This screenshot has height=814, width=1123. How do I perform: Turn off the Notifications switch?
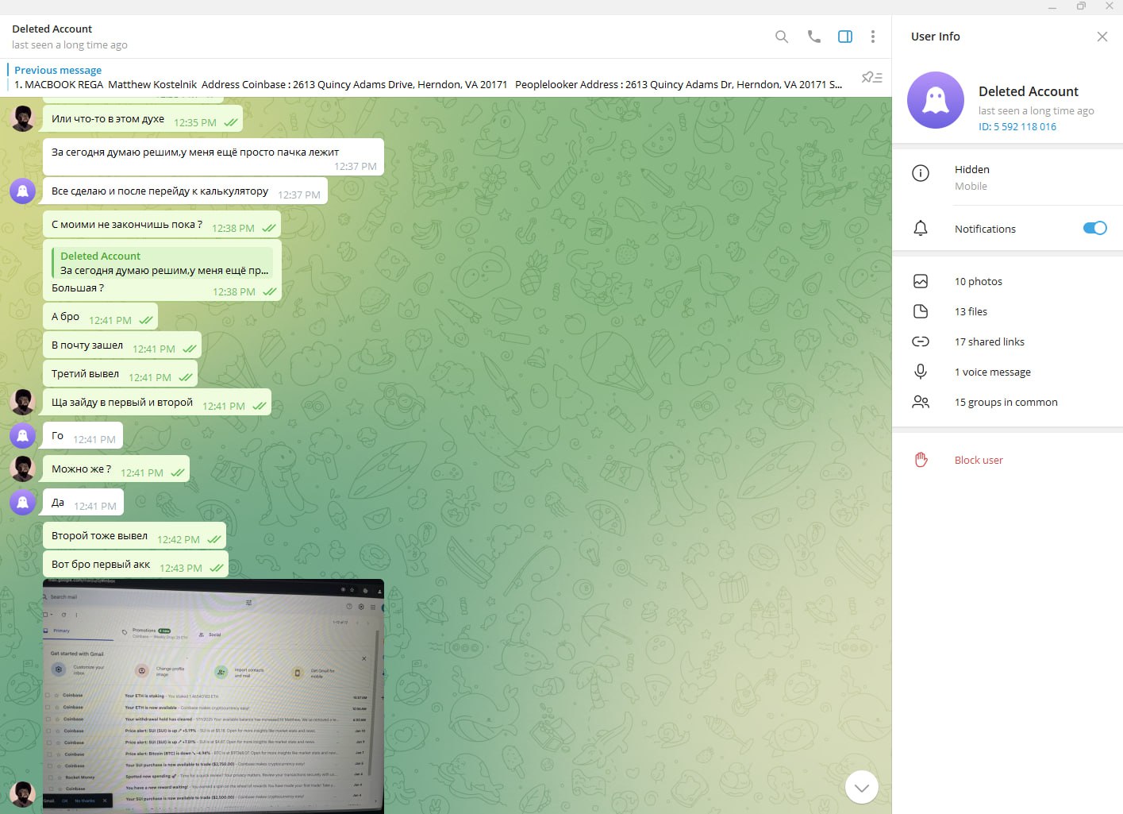coord(1095,228)
